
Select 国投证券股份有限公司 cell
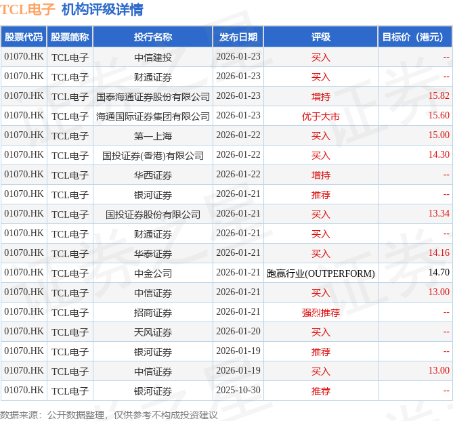click(x=153, y=215)
